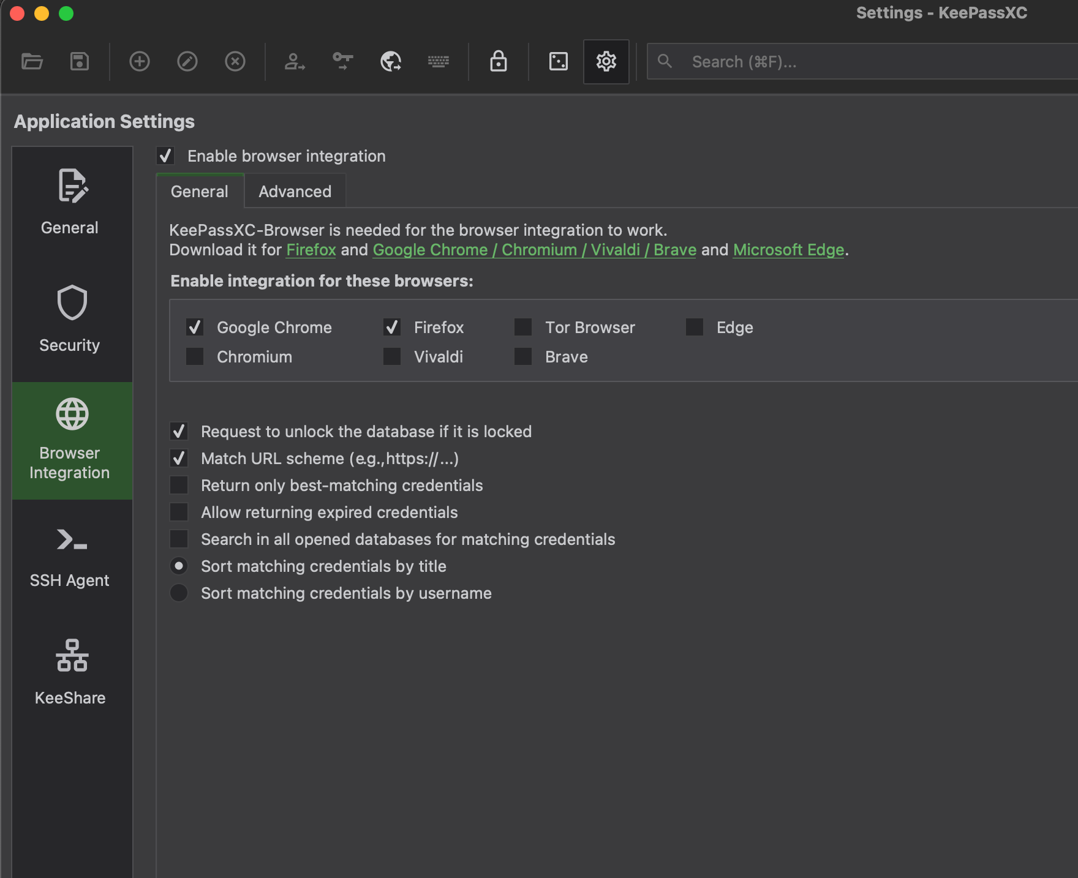The width and height of the screenshot is (1078, 878).
Task: Copy URL globe icon in toolbar
Action: point(391,62)
